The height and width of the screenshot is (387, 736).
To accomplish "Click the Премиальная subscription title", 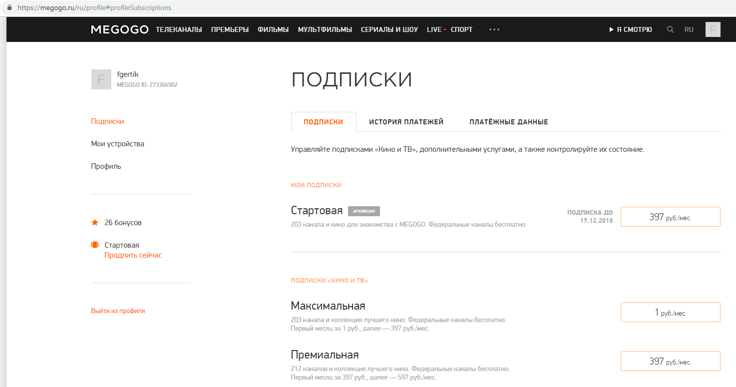I will click(x=325, y=355).
